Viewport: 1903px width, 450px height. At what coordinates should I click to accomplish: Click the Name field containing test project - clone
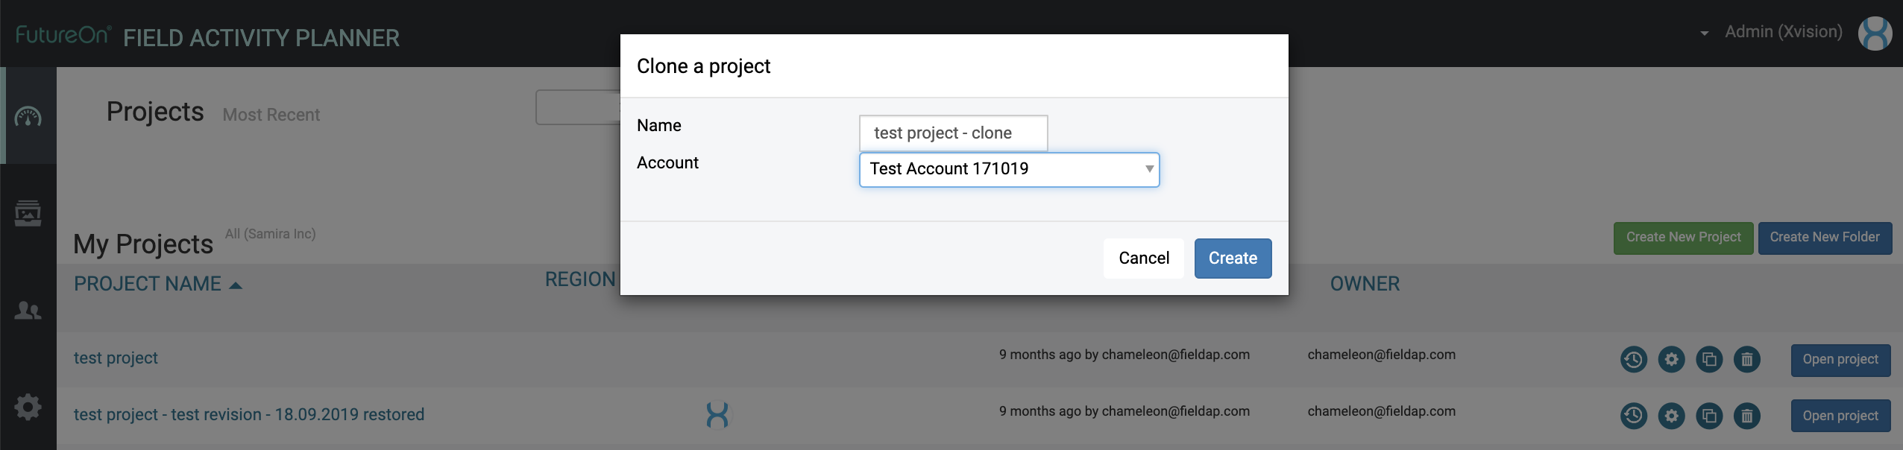coord(953,133)
